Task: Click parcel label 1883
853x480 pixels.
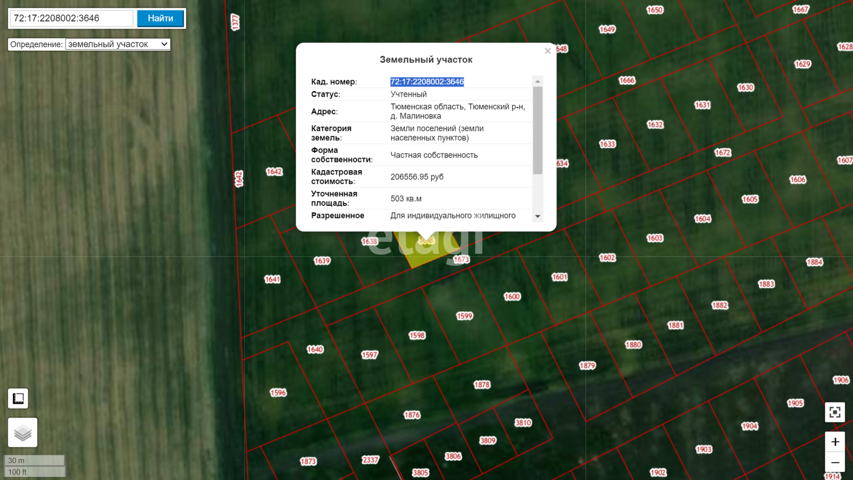Action: (x=766, y=284)
